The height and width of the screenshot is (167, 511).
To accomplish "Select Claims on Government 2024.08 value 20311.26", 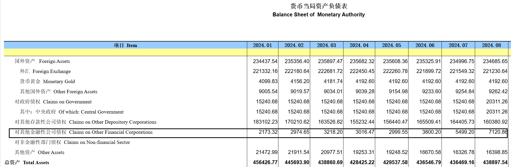I will point(497,102).
